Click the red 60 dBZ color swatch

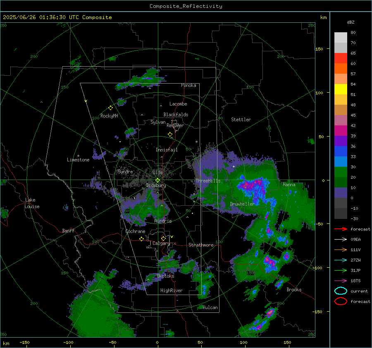coord(341,58)
